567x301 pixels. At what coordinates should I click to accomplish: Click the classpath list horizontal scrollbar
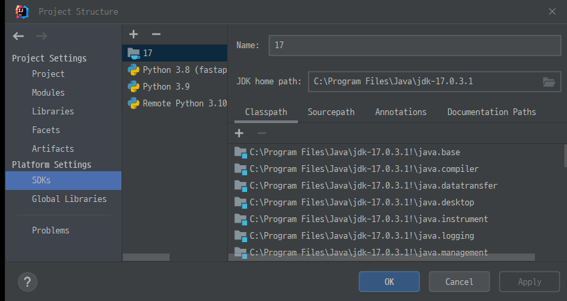point(381,257)
